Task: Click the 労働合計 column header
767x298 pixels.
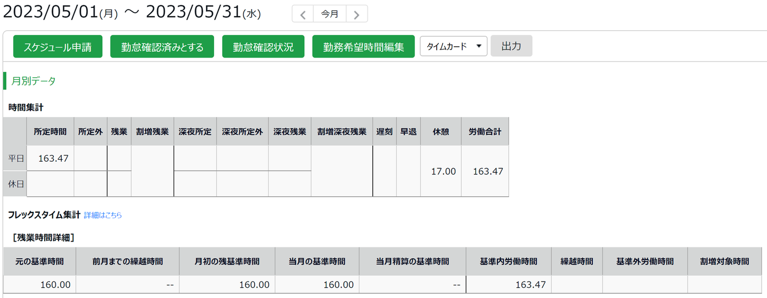Action: coord(485,131)
